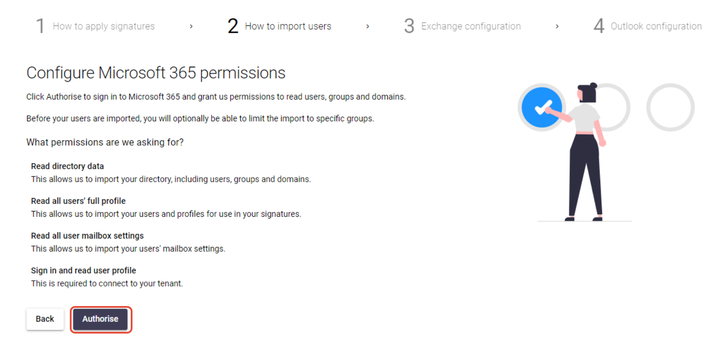Click the 'users and profiles for use in signatures' line
This screenshot has width=719, height=350.
[x=166, y=214]
